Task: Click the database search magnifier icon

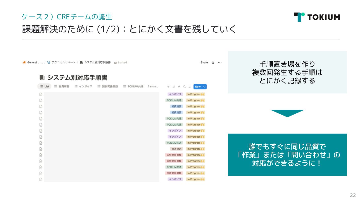Action: 184,87
